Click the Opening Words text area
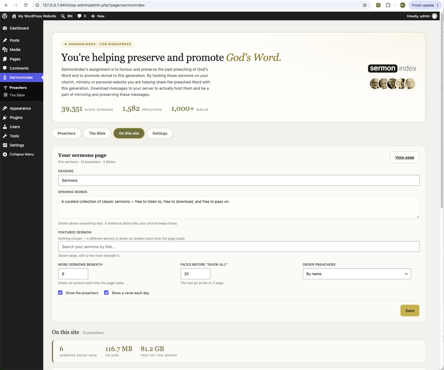The width and height of the screenshot is (444, 370). point(239,207)
